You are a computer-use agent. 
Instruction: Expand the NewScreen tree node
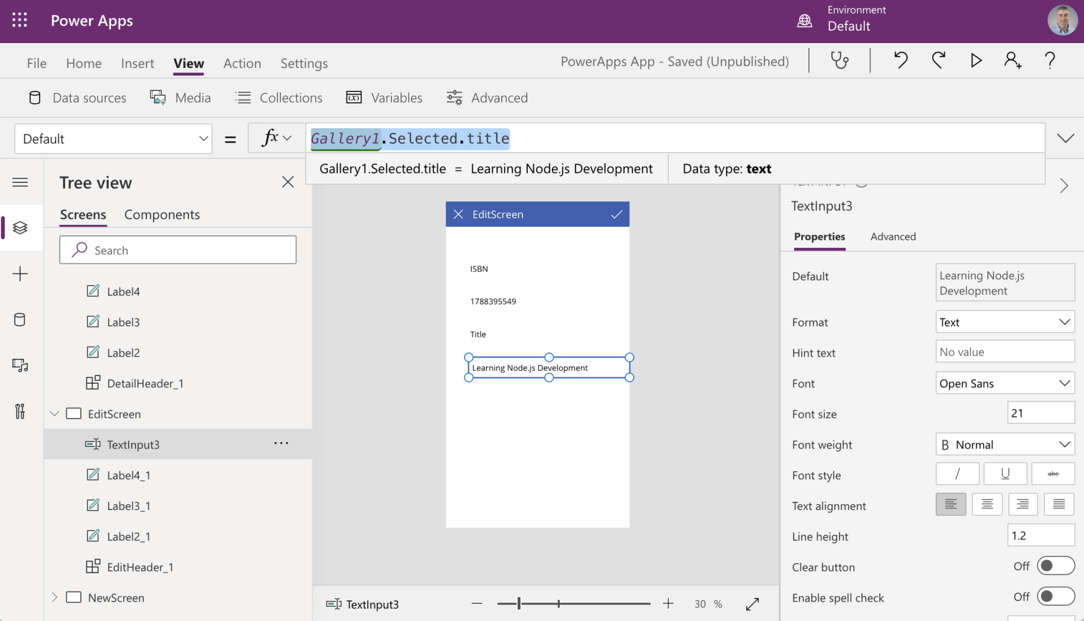coord(54,597)
